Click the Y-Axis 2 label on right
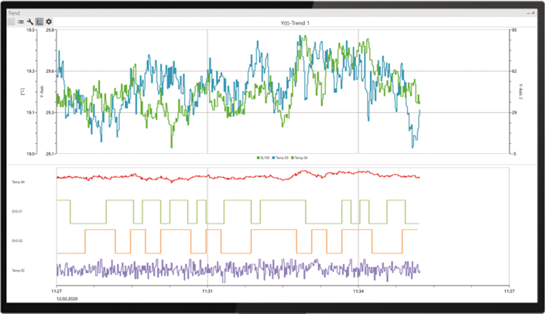Screen dimensions: 545x314 tap(520, 92)
